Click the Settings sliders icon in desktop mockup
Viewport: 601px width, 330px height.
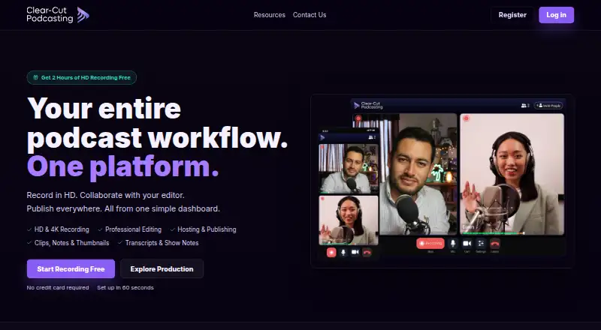pos(481,244)
